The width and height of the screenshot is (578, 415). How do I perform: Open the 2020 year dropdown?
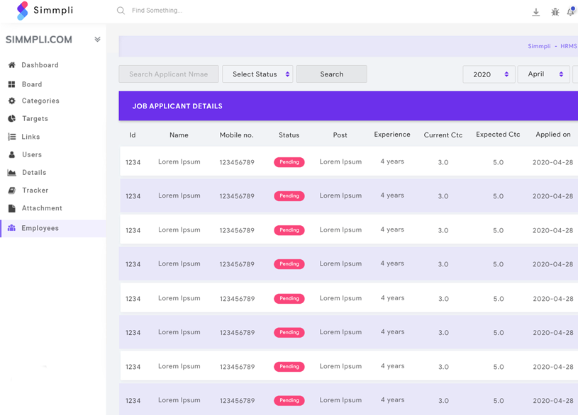pyautogui.click(x=489, y=74)
